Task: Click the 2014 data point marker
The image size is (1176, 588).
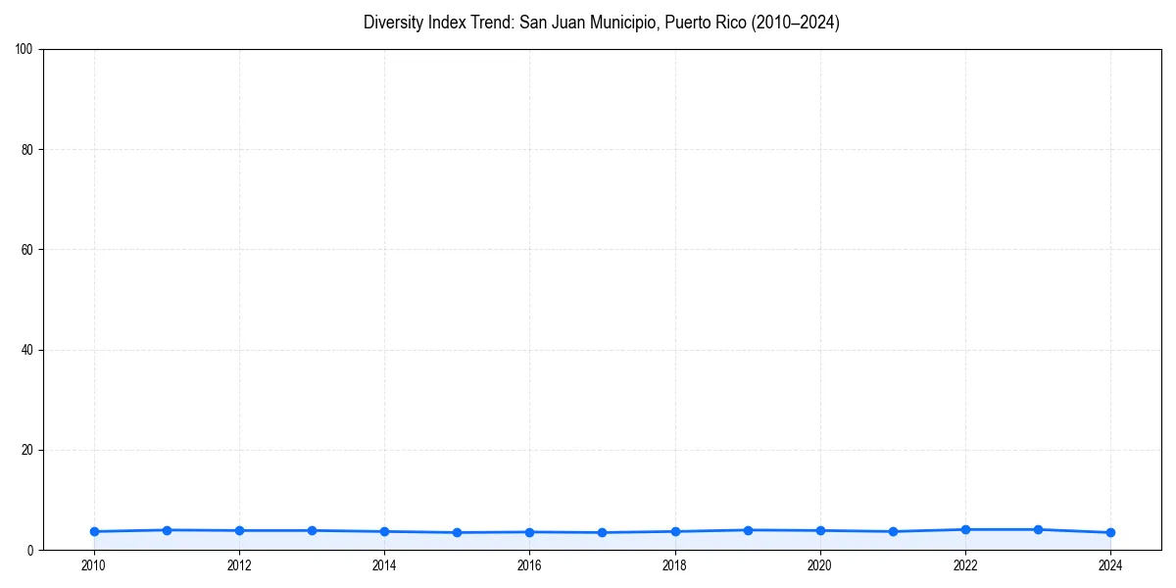Action: pos(383,530)
